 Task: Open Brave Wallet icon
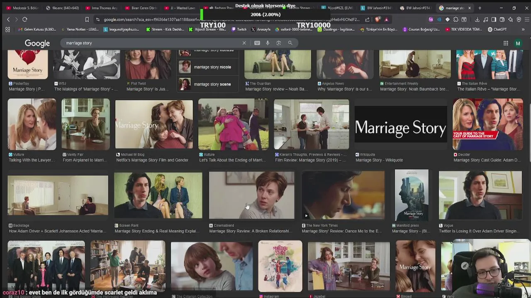502,19
